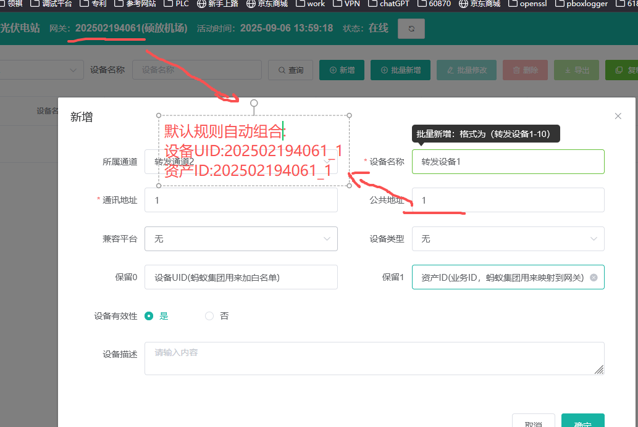Viewport: 638px width, 427px height.
Task: Click the rotation handle above the annotation box
Action: click(x=254, y=103)
